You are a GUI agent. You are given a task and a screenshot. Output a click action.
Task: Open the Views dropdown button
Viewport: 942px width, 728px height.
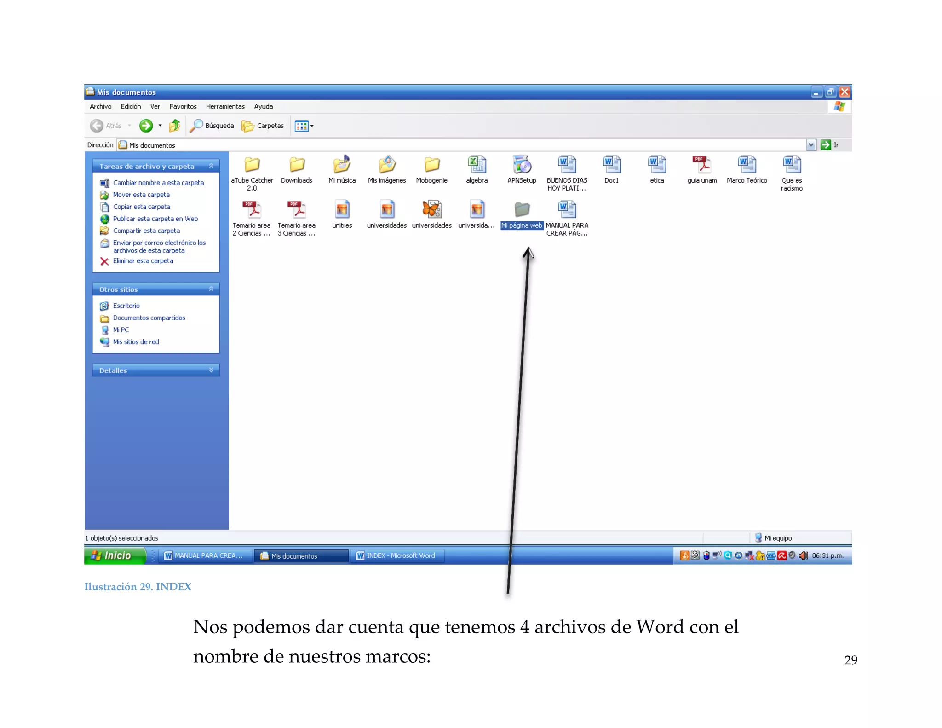click(x=304, y=126)
